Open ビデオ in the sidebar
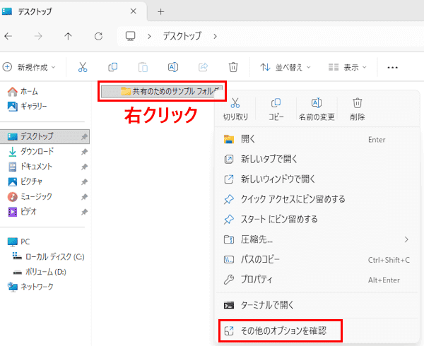 [x=22, y=212]
